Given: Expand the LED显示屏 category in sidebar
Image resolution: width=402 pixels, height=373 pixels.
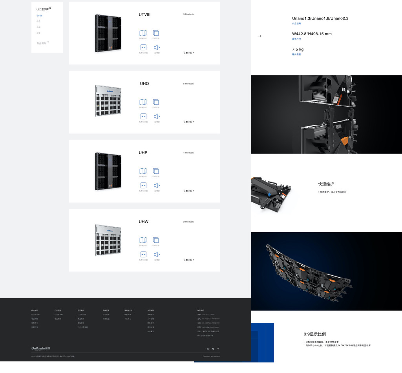Looking at the screenshot, I should point(42,9).
